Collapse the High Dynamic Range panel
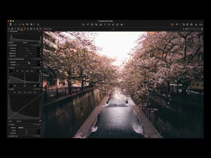This screenshot has width=211, height=158. pyautogui.click(x=8, y=59)
